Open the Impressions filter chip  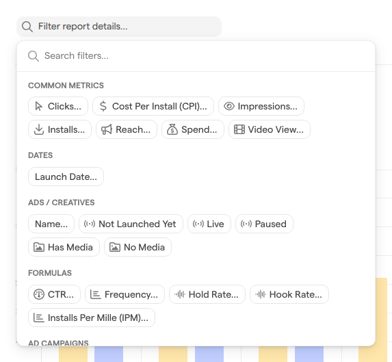pos(261,106)
